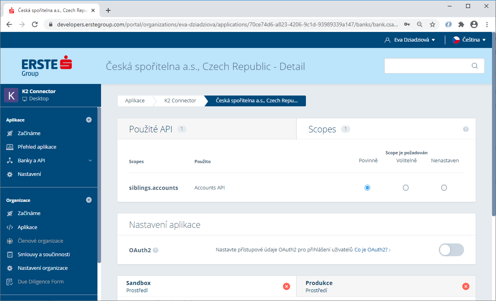The width and height of the screenshot is (496, 301).
Task: Open a new browser tab
Action: pos(108,10)
